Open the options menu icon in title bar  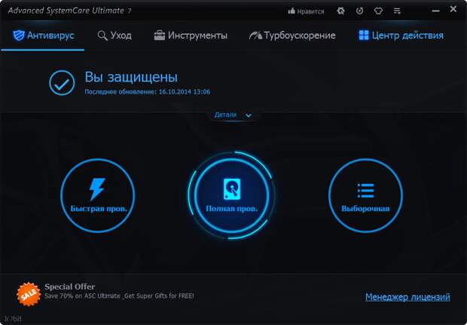(397, 11)
